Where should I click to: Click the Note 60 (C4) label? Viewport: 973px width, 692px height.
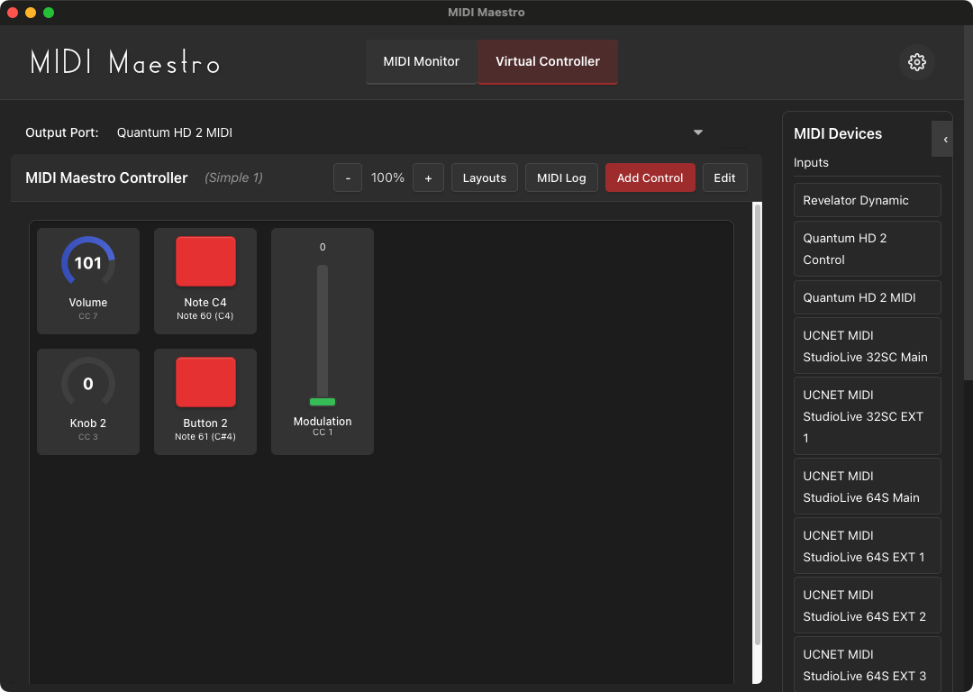(205, 316)
